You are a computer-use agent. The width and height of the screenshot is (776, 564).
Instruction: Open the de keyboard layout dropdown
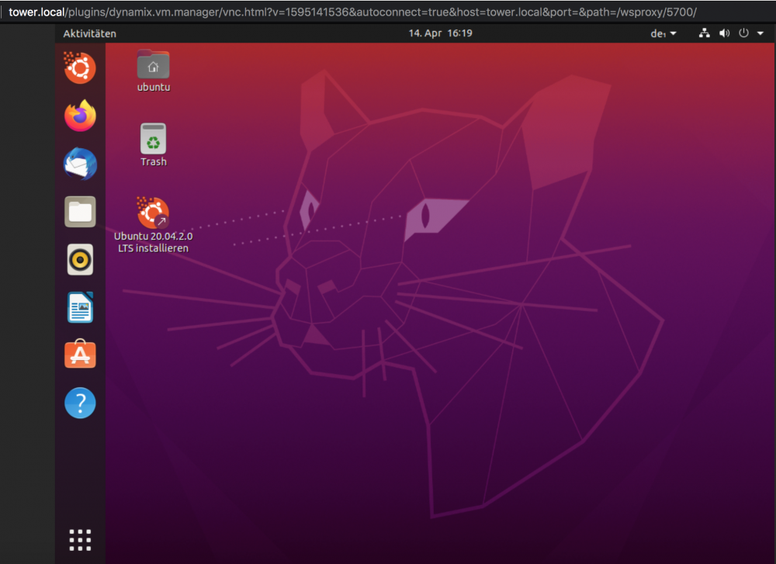click(x=663, y=33)
